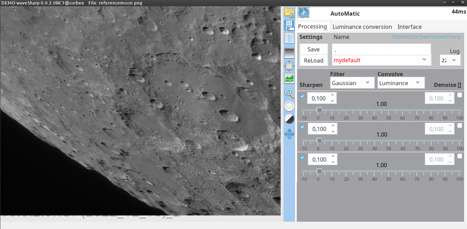Open the green histogram icon
Viewport: 467px width, 229px height.
289,79
